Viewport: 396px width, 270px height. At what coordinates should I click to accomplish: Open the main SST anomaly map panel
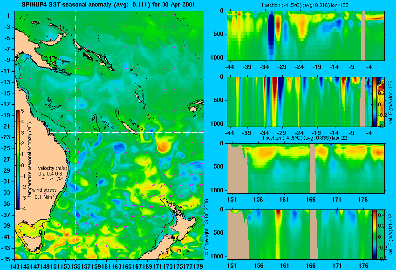pos(109,135)
